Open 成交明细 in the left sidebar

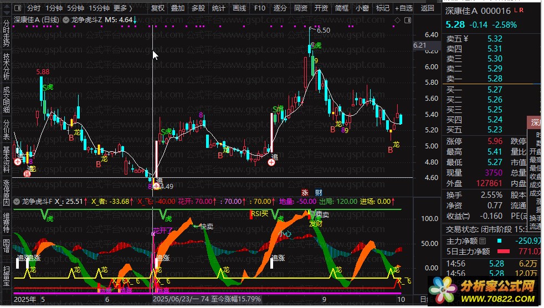click(6, 100)
